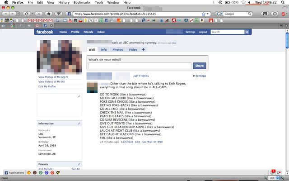Open the address bar URL dropdown arrow
289x181 pixels.
point(208,14)
